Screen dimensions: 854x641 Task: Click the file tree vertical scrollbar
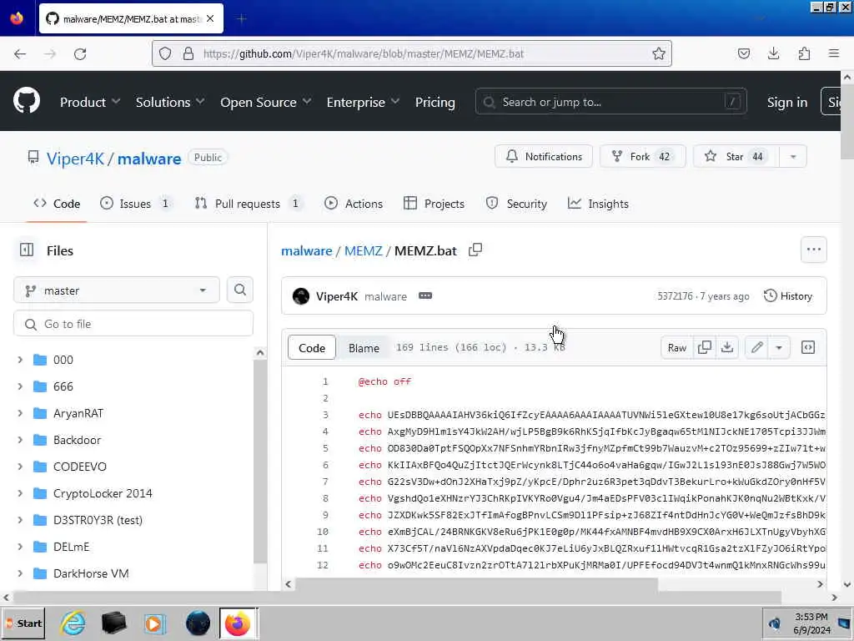260,461
